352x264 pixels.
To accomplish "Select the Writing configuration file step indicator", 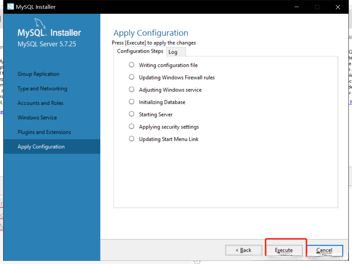I will (132, 65).
